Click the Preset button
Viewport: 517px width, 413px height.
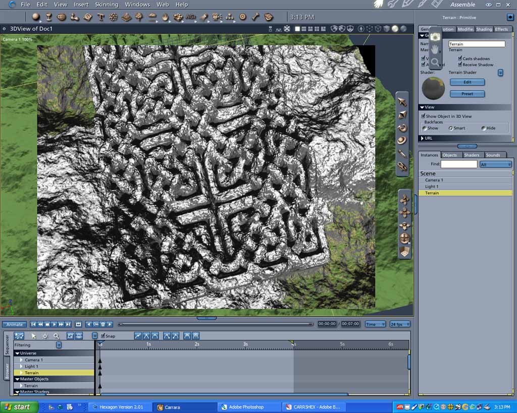click(x=467, y=94)
